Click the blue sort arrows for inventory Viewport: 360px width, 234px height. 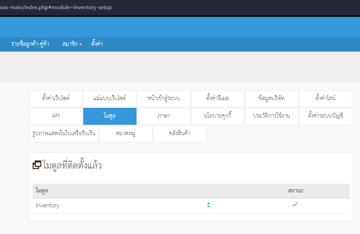tap(208, 205)
